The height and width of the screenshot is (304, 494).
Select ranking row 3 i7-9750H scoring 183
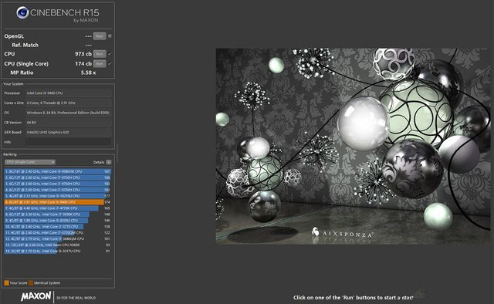(x=58, y=184)
